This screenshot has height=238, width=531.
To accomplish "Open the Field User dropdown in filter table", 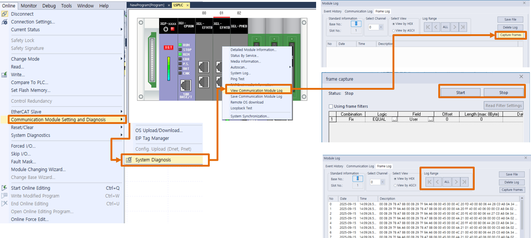I will click(x=431, y=120).
